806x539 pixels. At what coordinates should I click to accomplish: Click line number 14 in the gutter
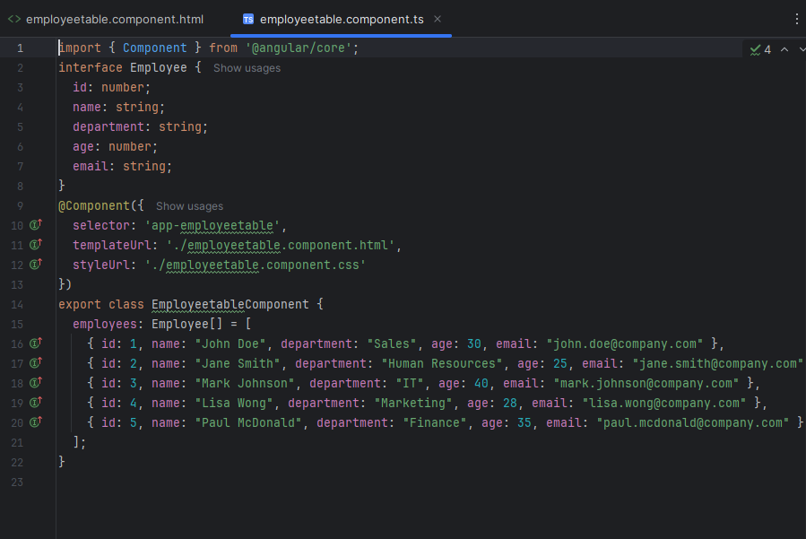[x=17, y=304]
